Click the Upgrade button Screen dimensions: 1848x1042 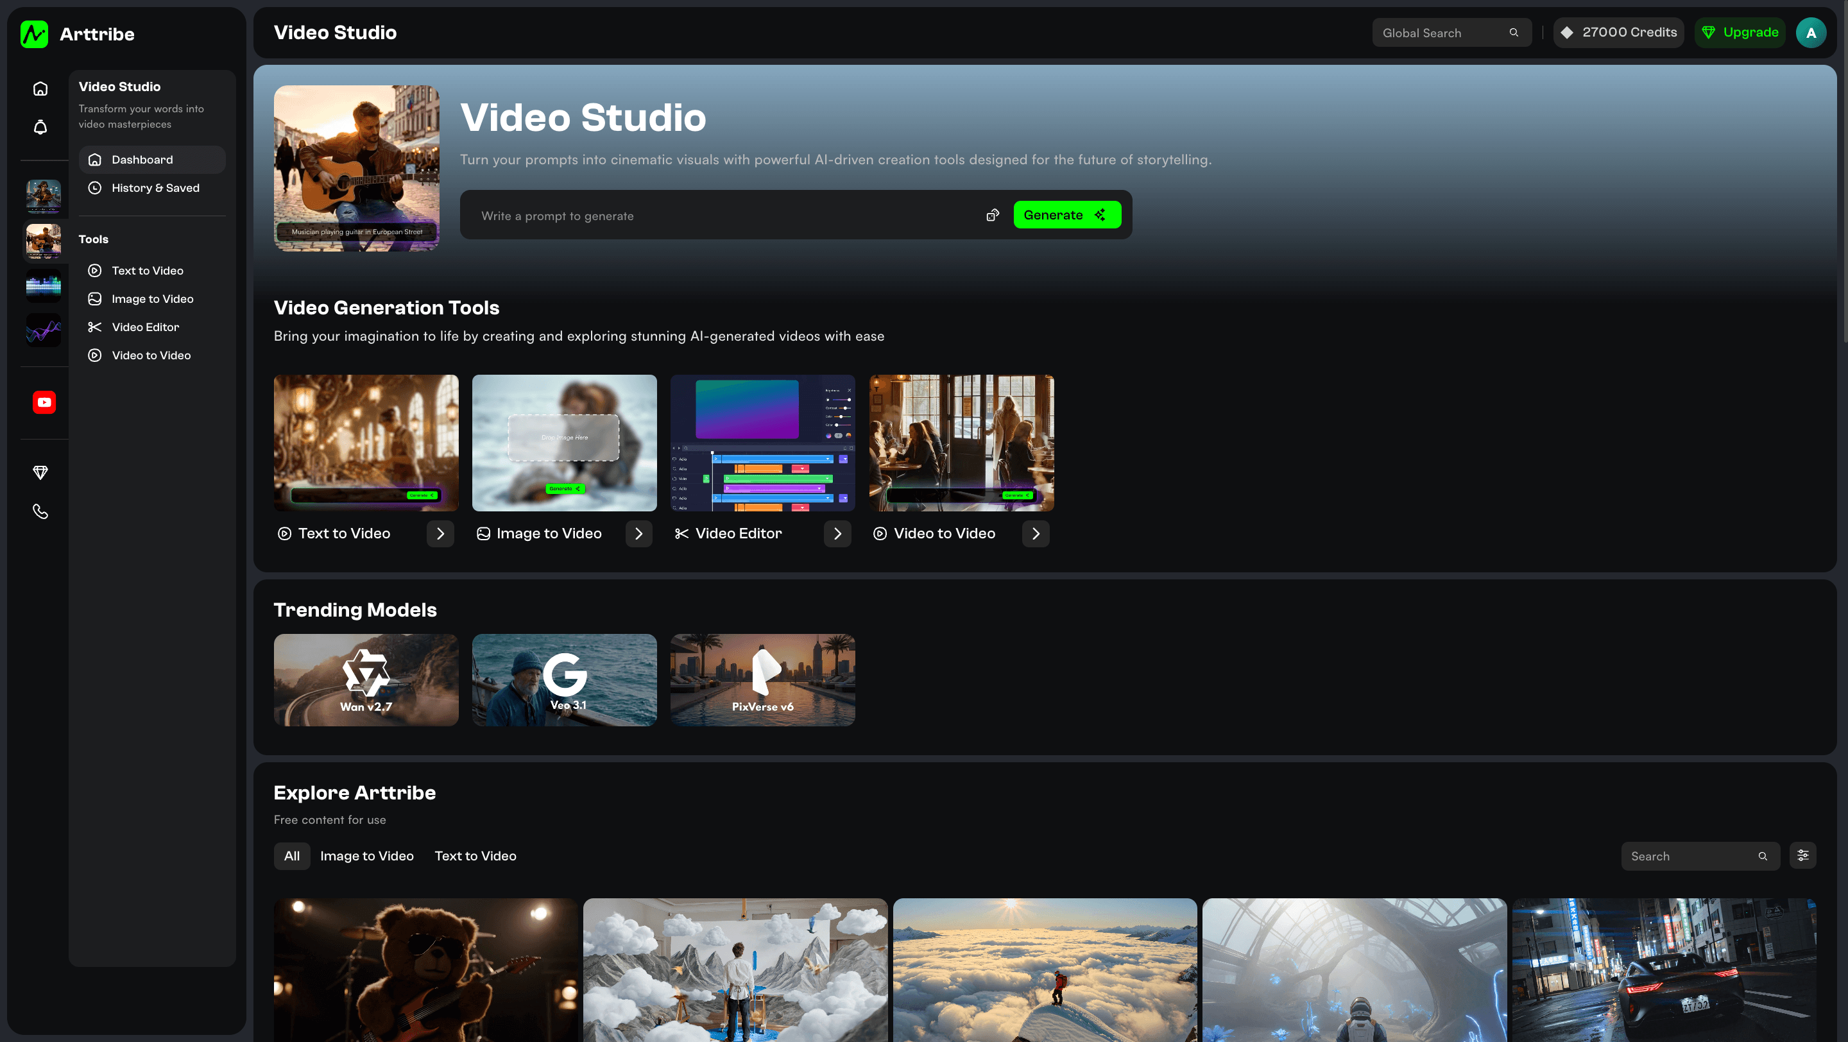pyautogui.click(x=1740, y=33)
